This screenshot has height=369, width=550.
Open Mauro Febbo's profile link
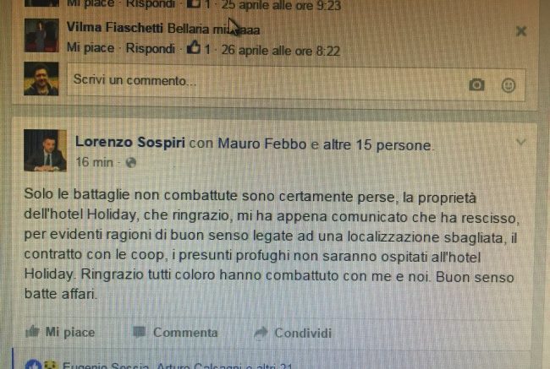coord(262,144)
